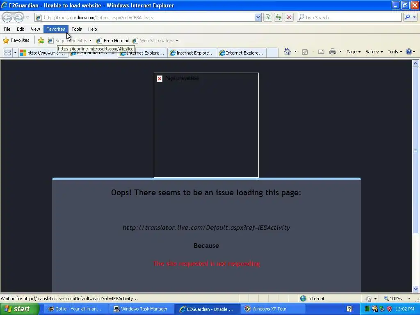Switch to Windows Task Manager taskbar button
This screenshot has width=420, height=315.
(141, 309)
